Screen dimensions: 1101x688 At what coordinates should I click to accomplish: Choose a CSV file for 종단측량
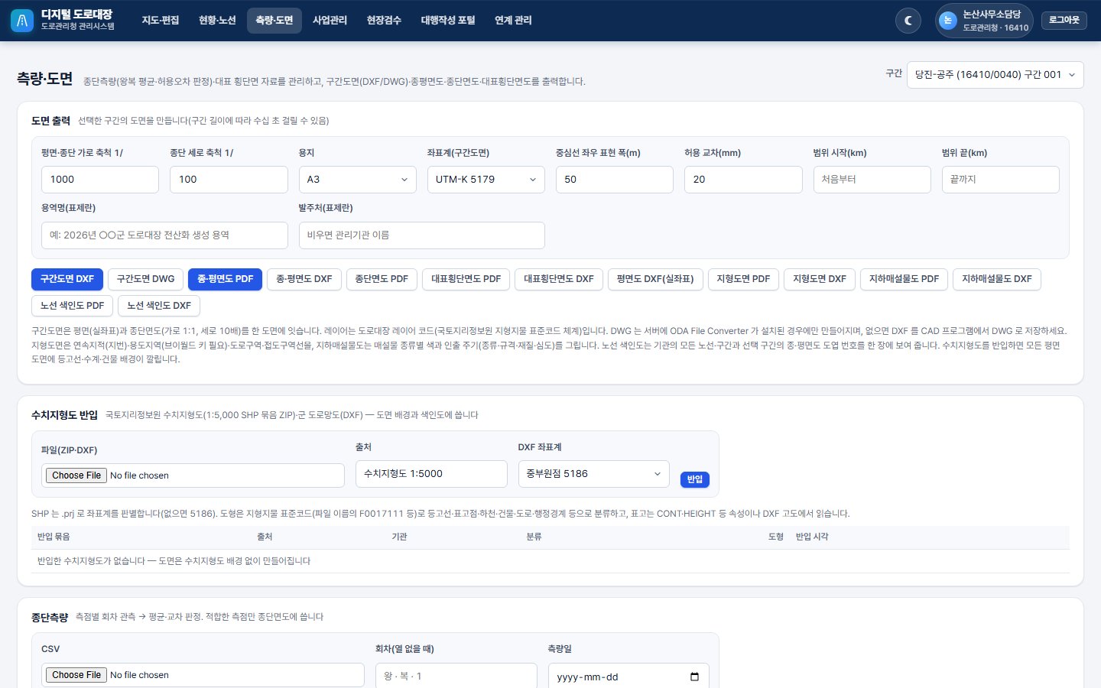click(x=76, y=675)
